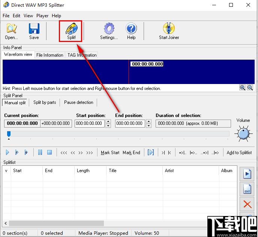
Task: Click the Play button
Action: pos(7,152)
